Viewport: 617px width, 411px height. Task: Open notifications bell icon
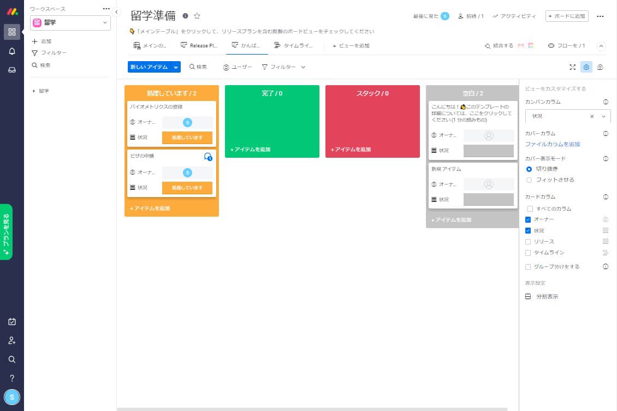tap(12, 51)
